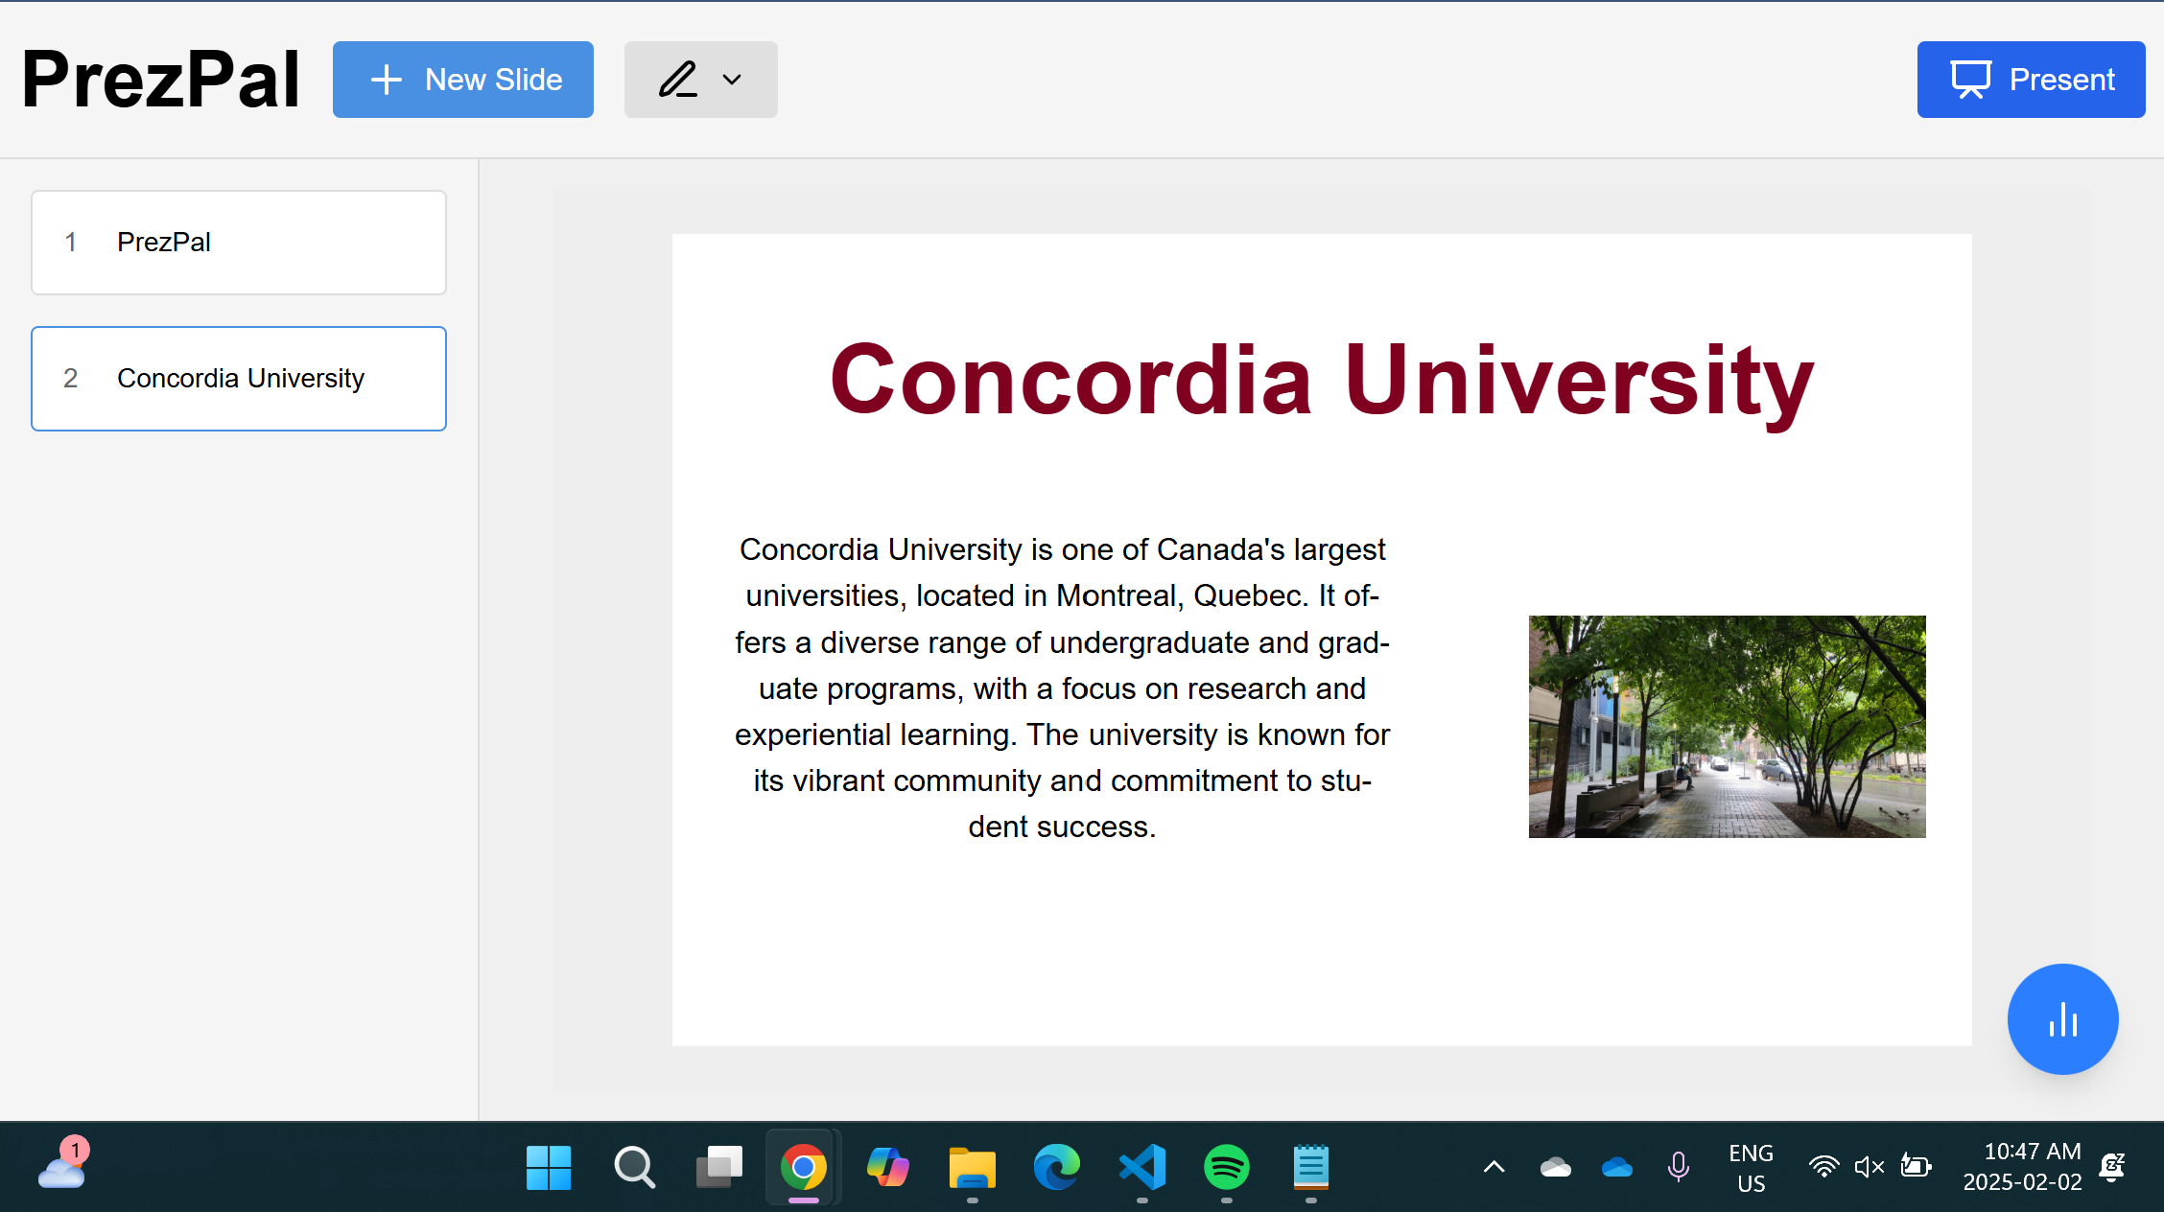Click the slide body paragraph text

click(x=1062, y=688)
